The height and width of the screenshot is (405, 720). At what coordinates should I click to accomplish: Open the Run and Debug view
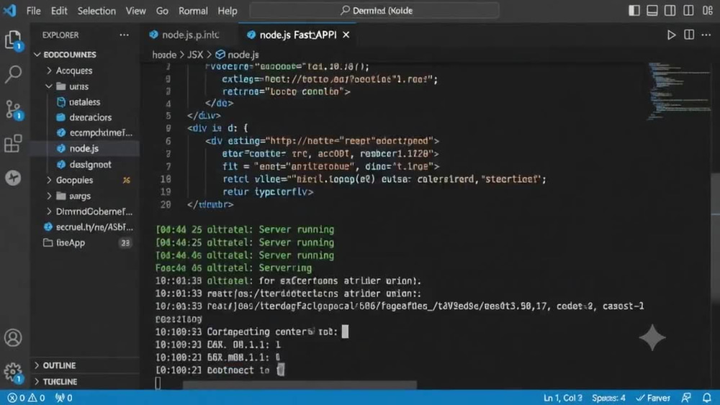tap(13, 178)
